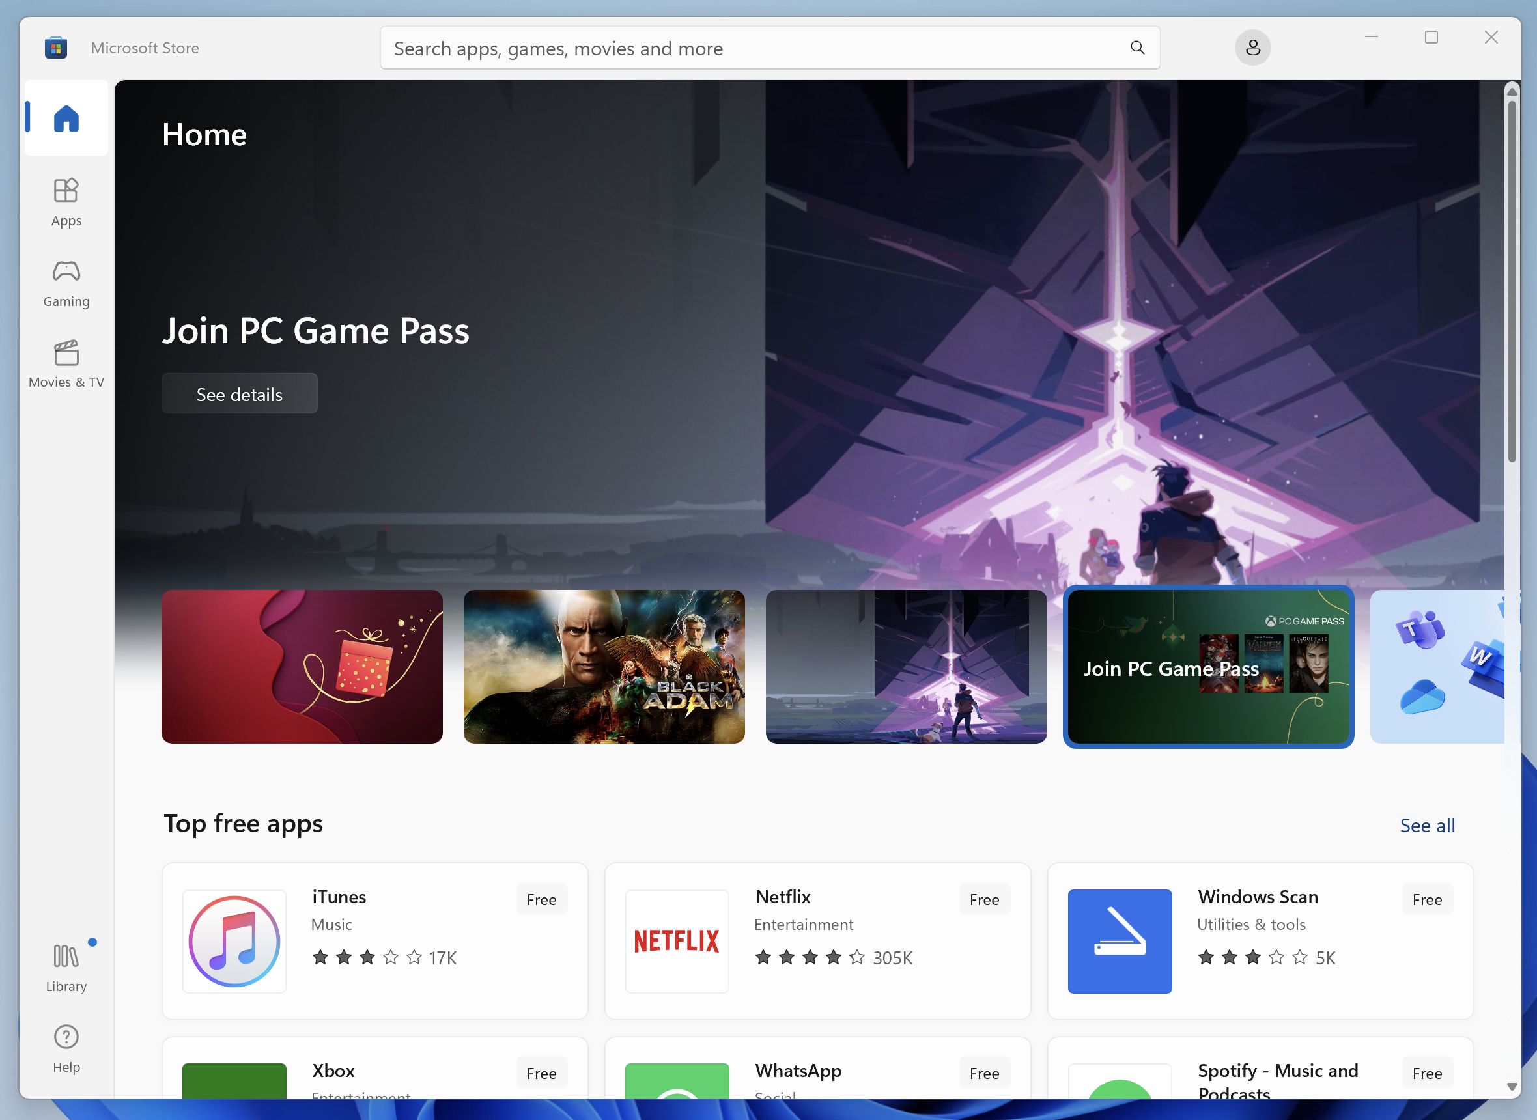Click See details for PC Game Pass
This screenshot has width=1537, height=1120.
tap(239, 393)
